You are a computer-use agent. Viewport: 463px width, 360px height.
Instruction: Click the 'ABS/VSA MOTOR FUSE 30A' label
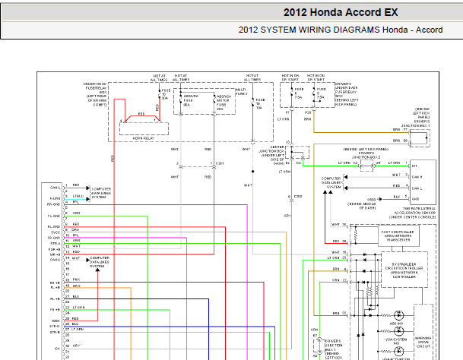224,103
